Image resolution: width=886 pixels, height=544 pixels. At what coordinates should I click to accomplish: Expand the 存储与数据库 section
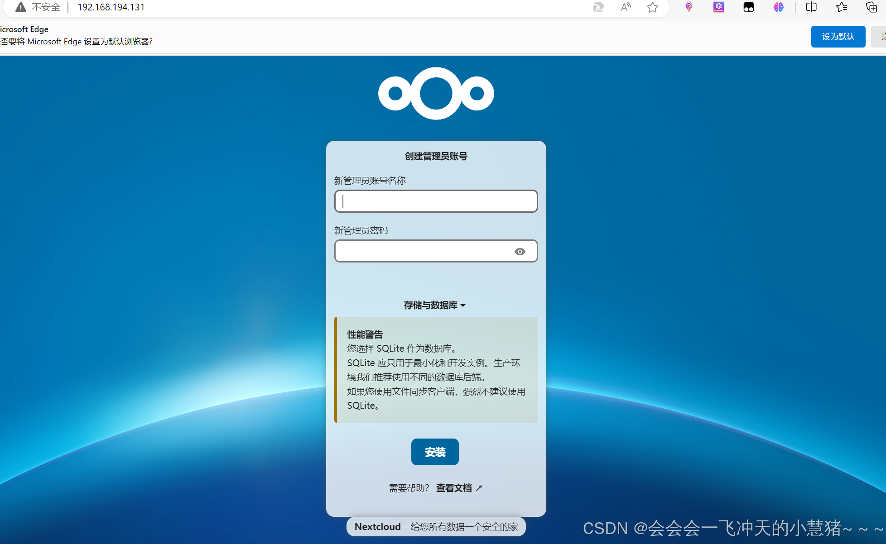coord(435,305)
